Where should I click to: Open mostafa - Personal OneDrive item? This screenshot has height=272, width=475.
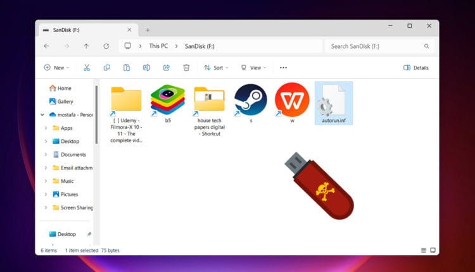[71, 114]
